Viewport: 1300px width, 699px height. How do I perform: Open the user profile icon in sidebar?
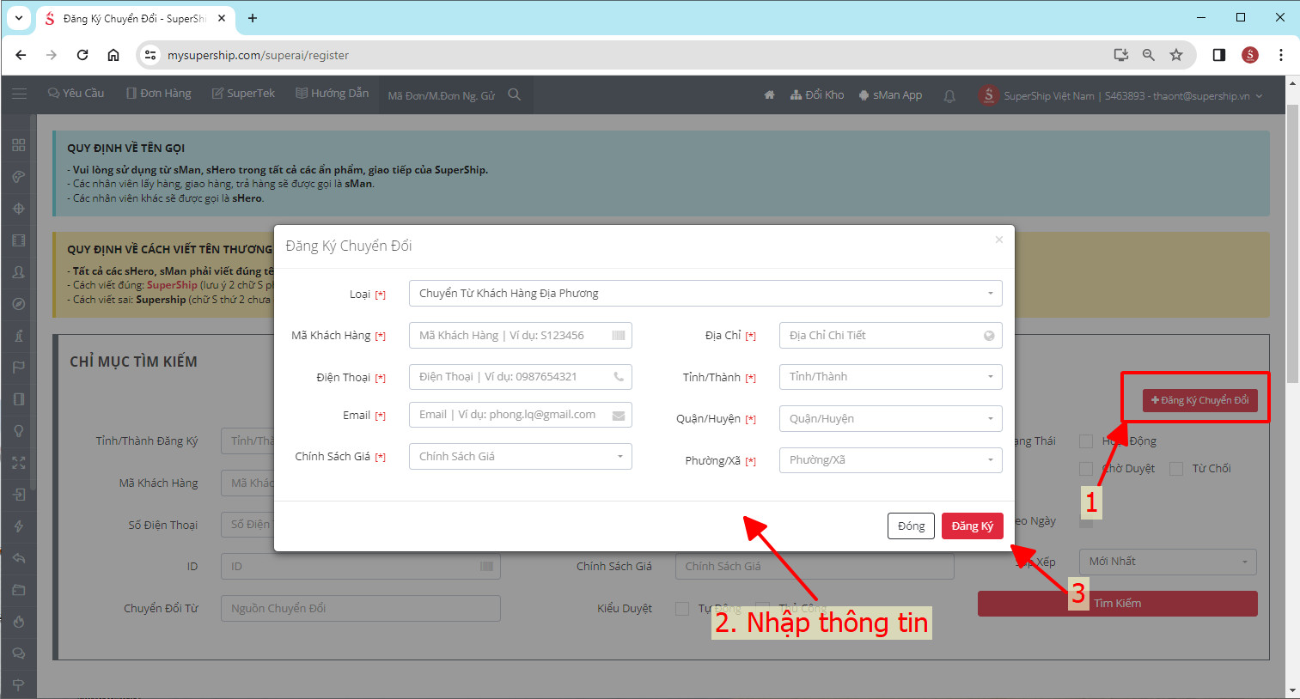(x=19, y=272)
